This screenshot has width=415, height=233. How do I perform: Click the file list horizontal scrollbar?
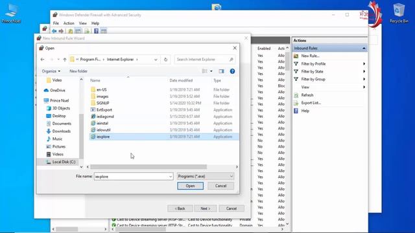148,167
